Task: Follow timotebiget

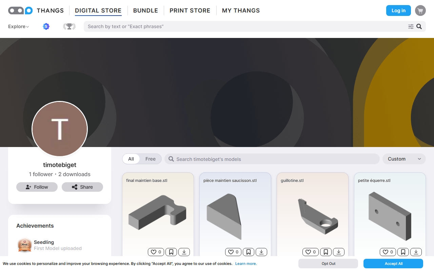Action: coord(37,187)
